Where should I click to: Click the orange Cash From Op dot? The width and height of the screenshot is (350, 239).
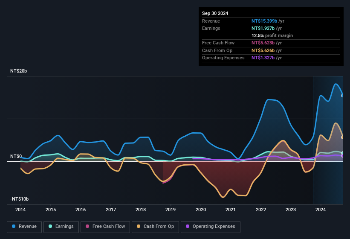(x=139, y=227)
